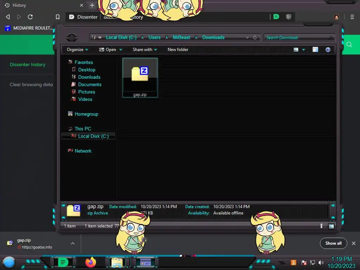Image resolution: width=360 pixels, height=270 pixels.
Task: Select Homegroup in the navigation pane
Action: 86,114
